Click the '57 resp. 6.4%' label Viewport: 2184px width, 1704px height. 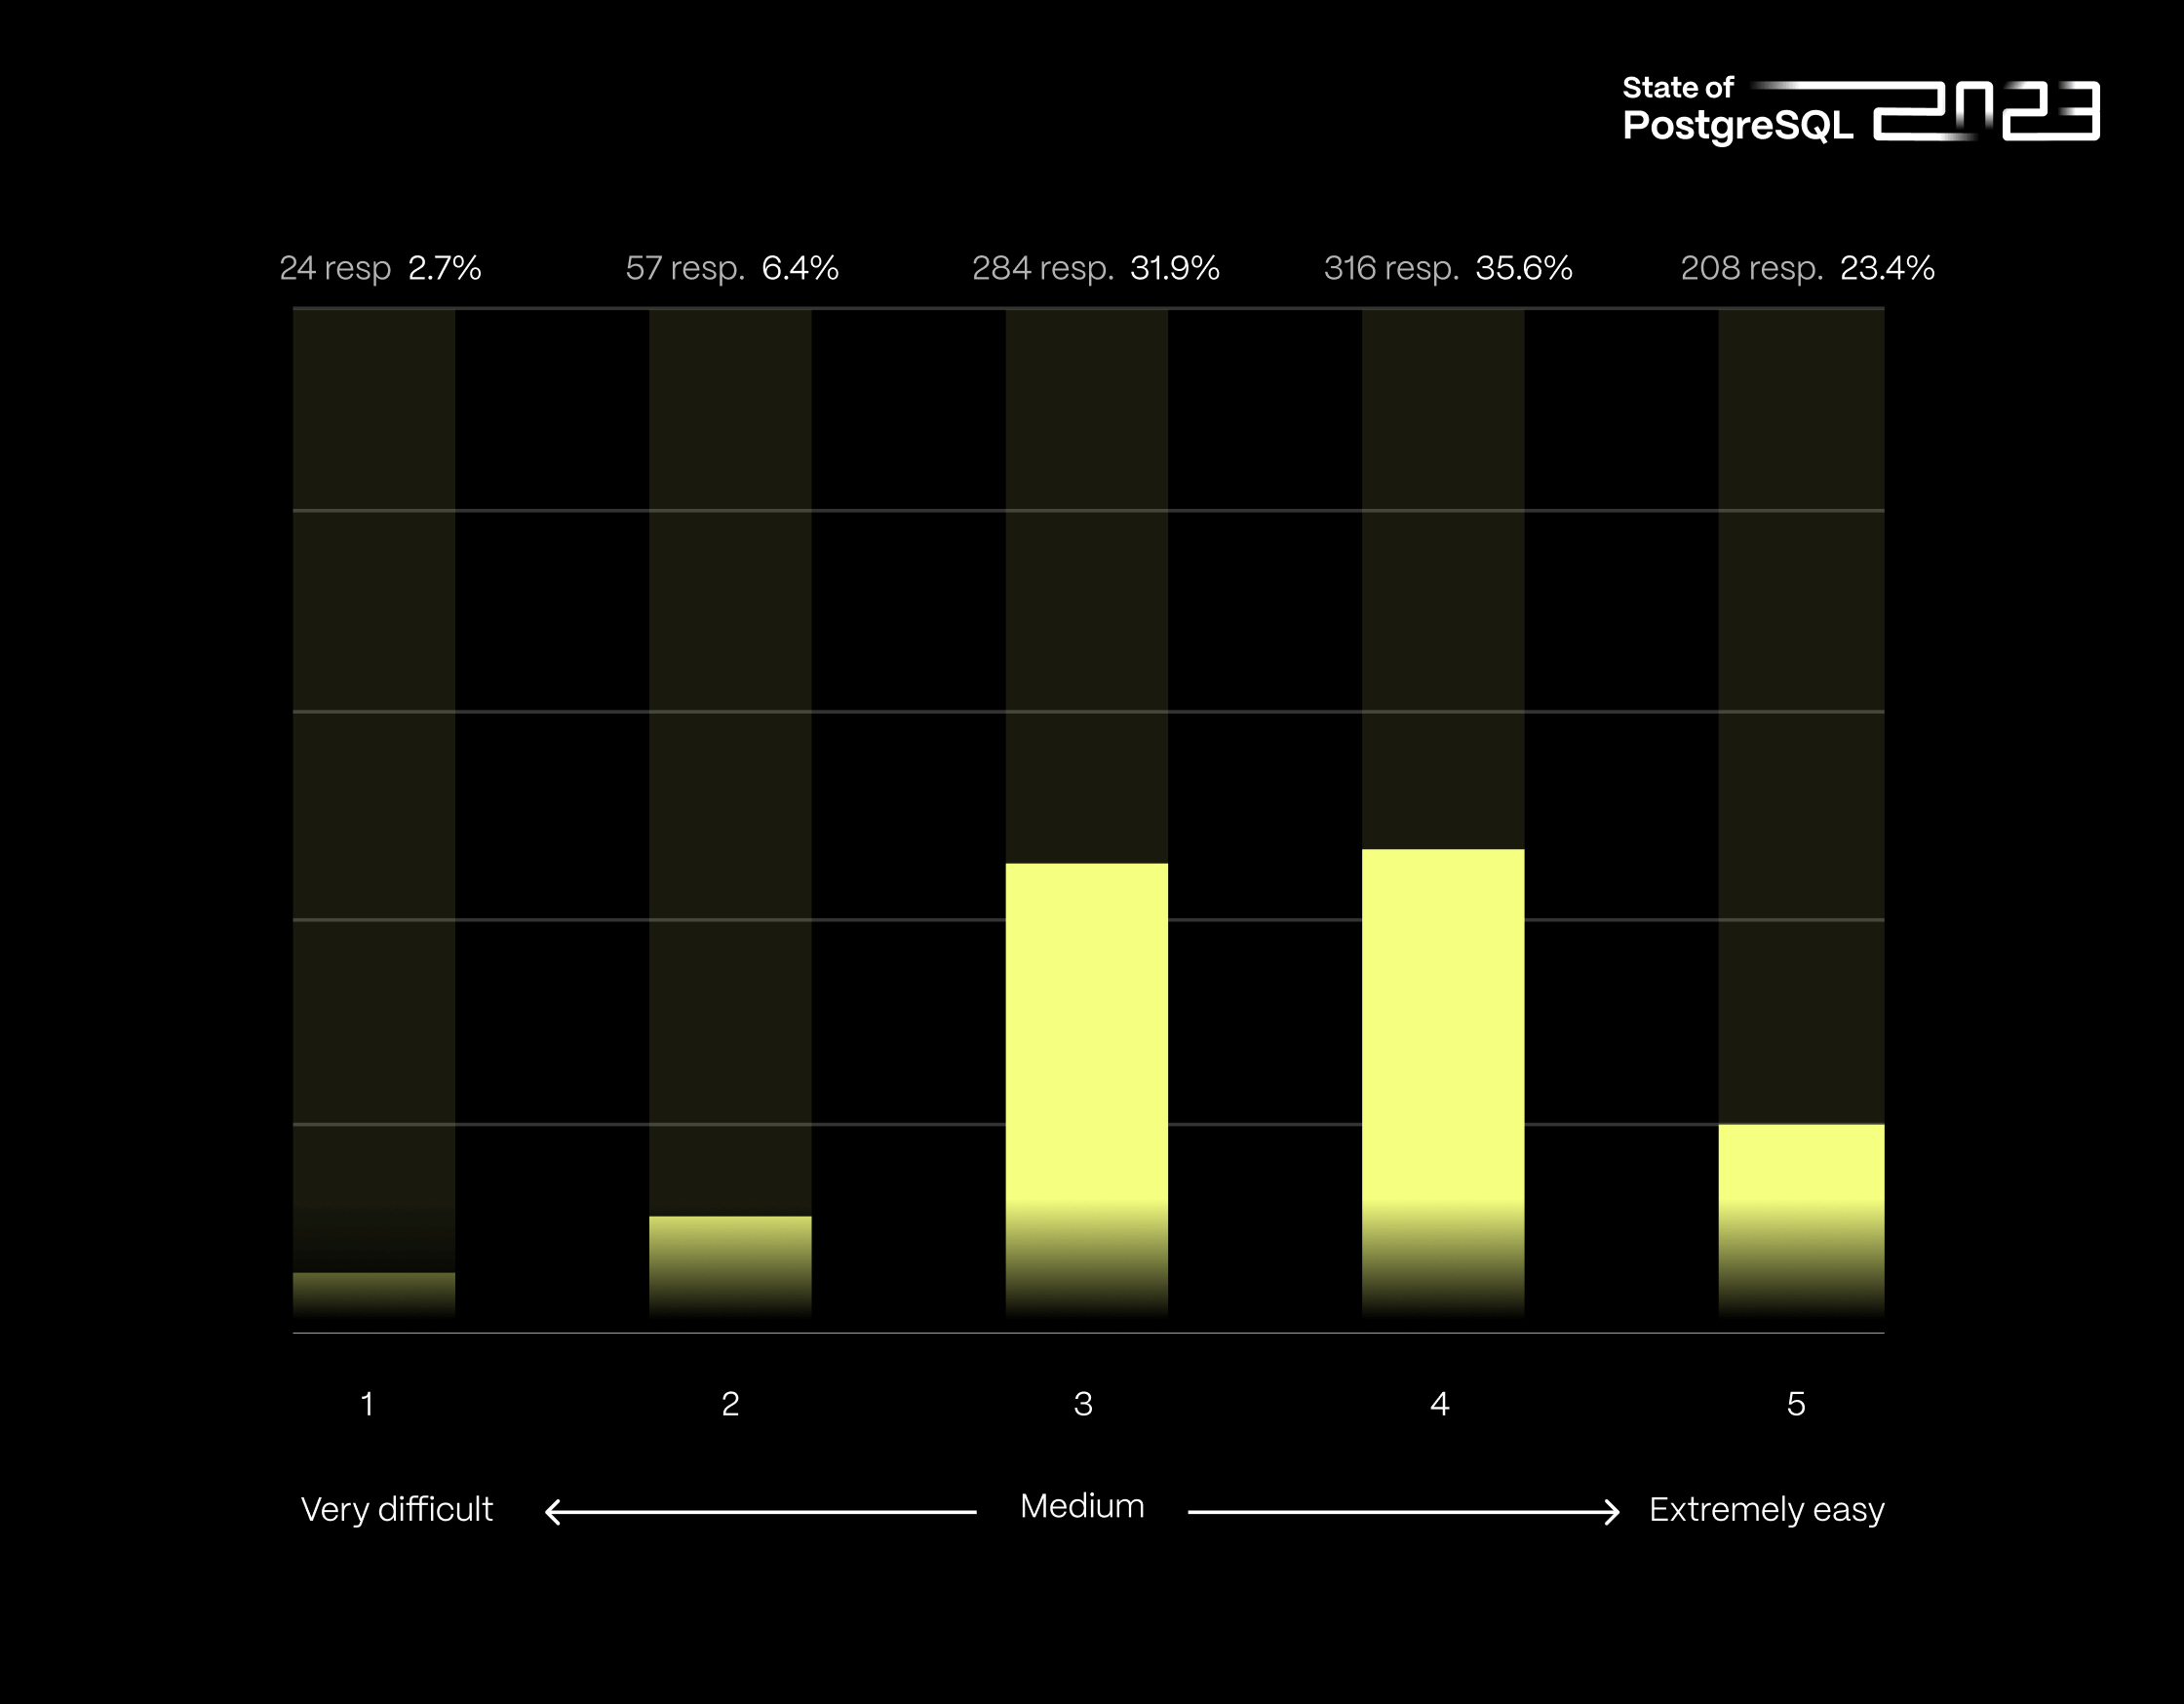[731, 268]
